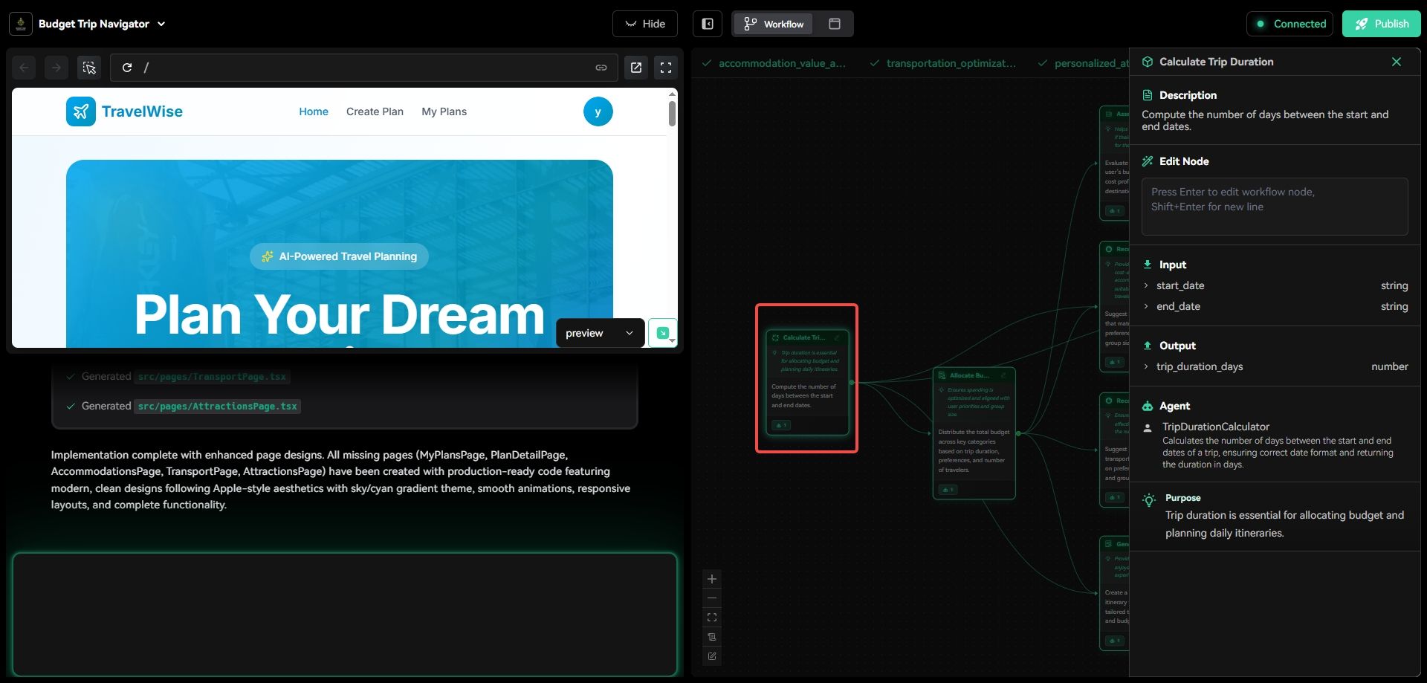Zoom in on workflow canvas
This screenshot has width=1427, height=683.
712,579
